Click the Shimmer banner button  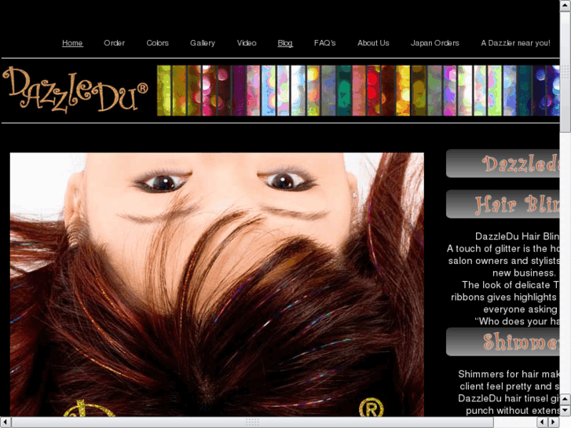click(x=503, y=342)
